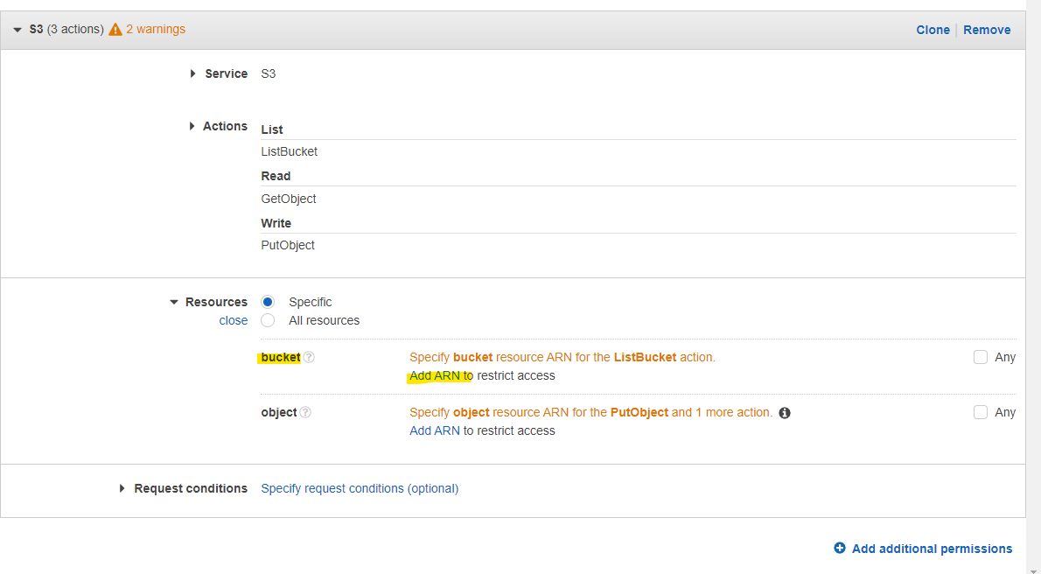This screenshot has width=1041, height=574.
Task: Expand the Request conditions section
Action: [x=122, y=488]
